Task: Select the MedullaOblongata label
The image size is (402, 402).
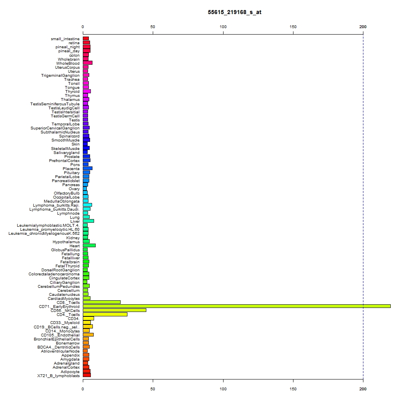Action: (62, 201)
